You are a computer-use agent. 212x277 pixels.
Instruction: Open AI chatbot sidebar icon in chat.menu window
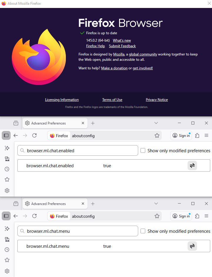[7, 229]
